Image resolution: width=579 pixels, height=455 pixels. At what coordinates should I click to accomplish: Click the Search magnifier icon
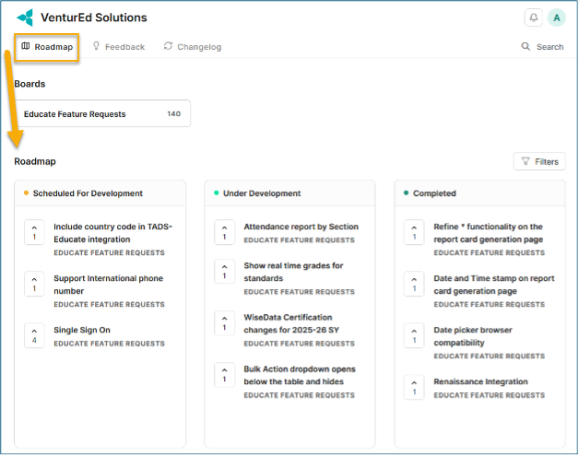(x=526, y=46)
